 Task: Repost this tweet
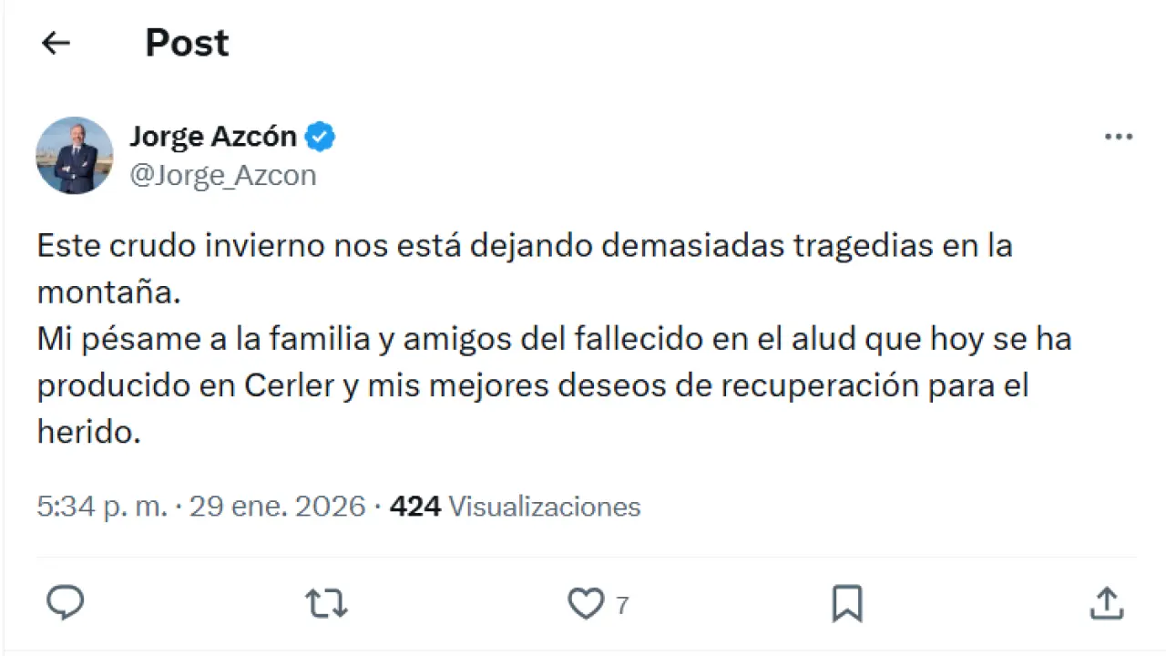coord(326,603)
